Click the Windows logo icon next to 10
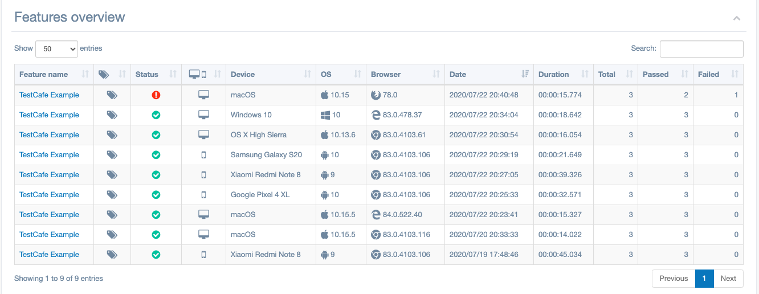Viewport: 759px width, 294px height. click(x=325, y=115)
